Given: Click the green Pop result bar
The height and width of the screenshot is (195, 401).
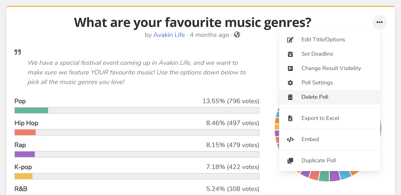Looking at the screenshot, I should [x=31, y=110].
